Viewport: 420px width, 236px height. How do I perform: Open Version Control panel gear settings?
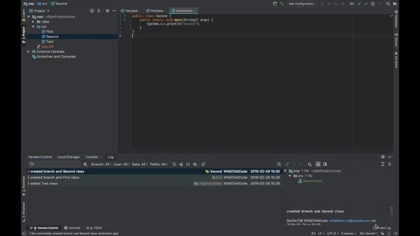coord(383,157)
